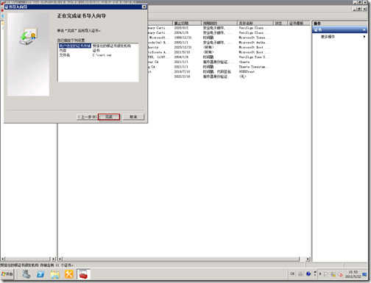Click the 完成 (Finish) button in wizard

109,117
